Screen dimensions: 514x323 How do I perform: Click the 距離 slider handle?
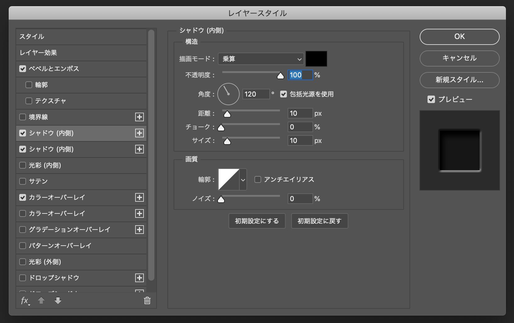coord(227,114)
